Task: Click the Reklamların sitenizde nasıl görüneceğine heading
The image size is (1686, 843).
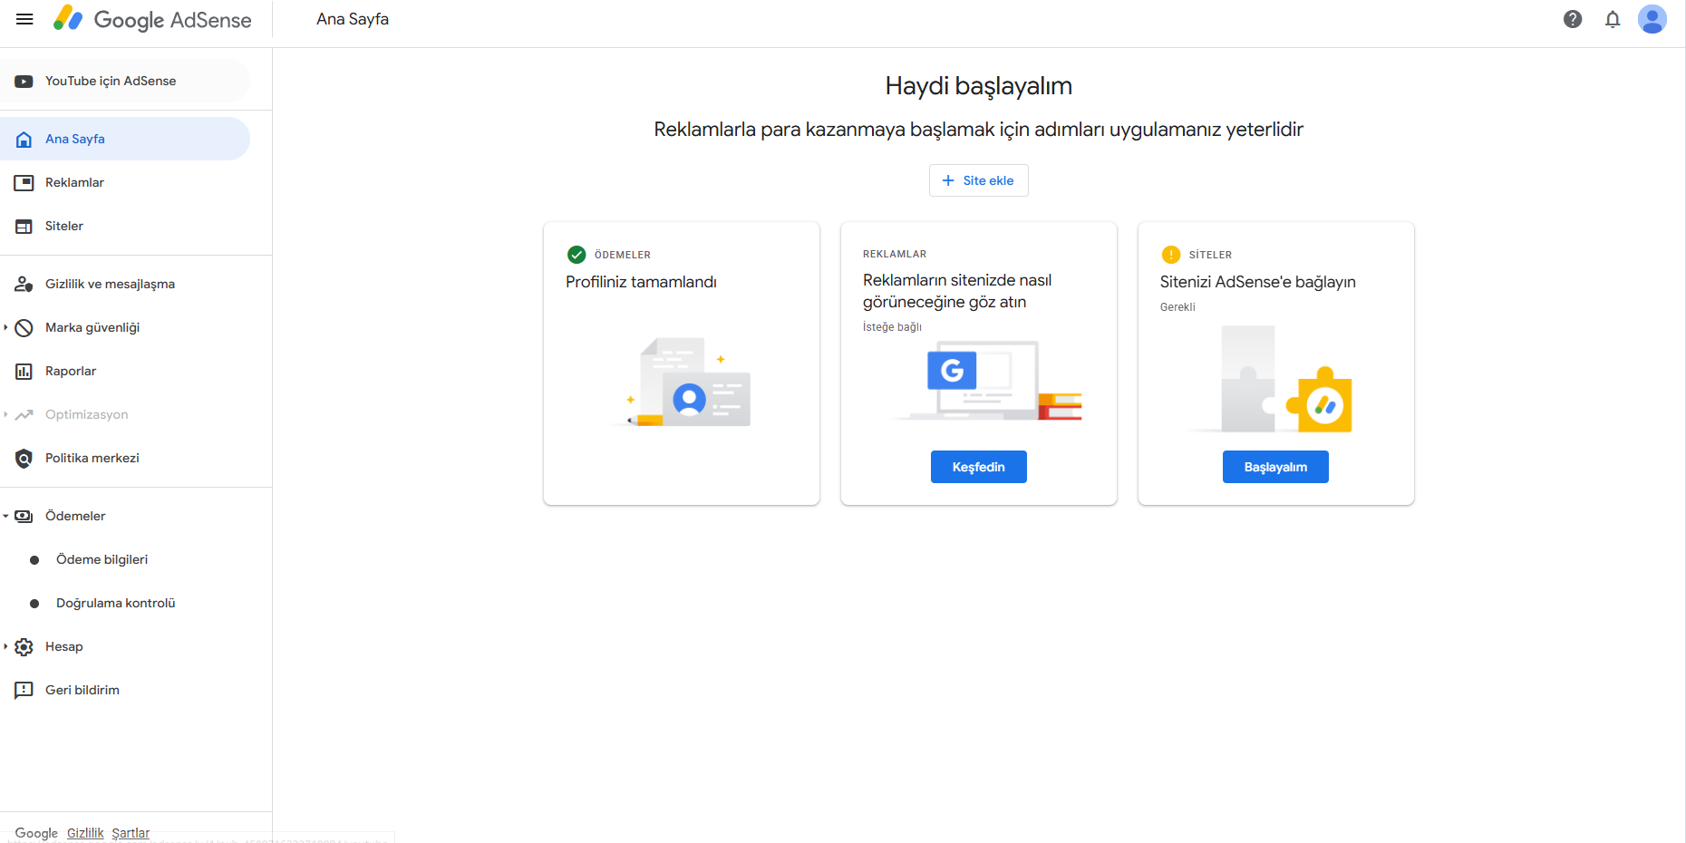Action: 957,291
